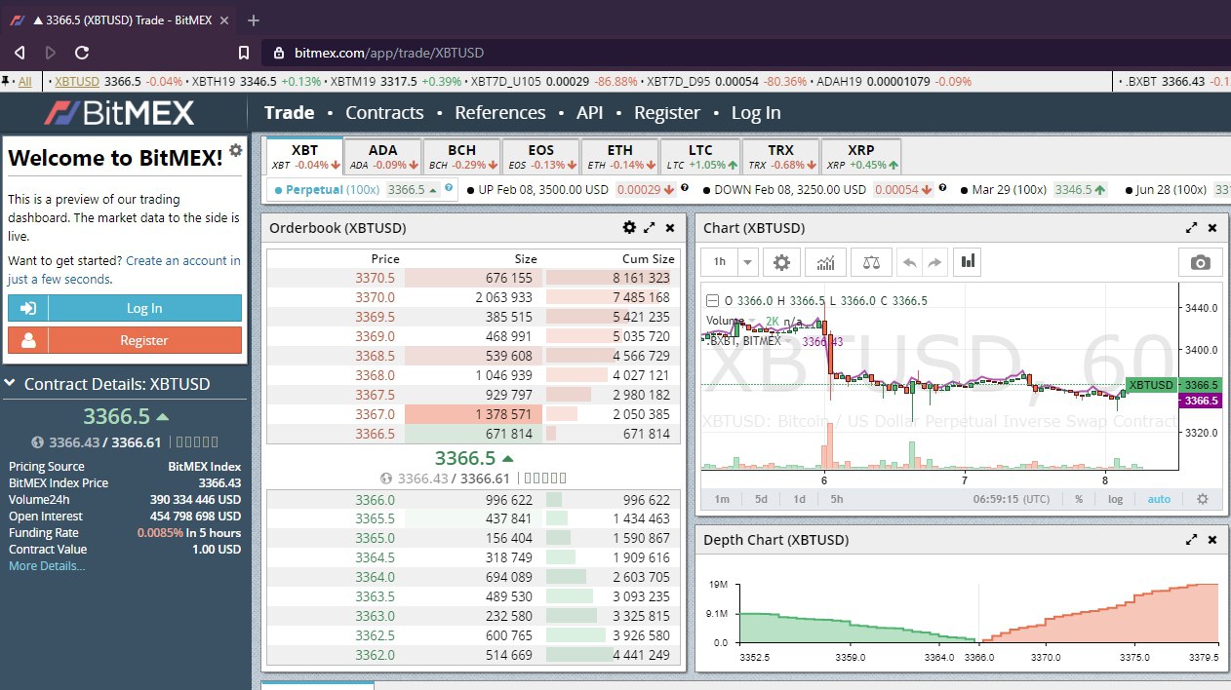Switch to the LTC instrument tab
The height and width of the screenshot is (690, 1231).
point(700,156)
